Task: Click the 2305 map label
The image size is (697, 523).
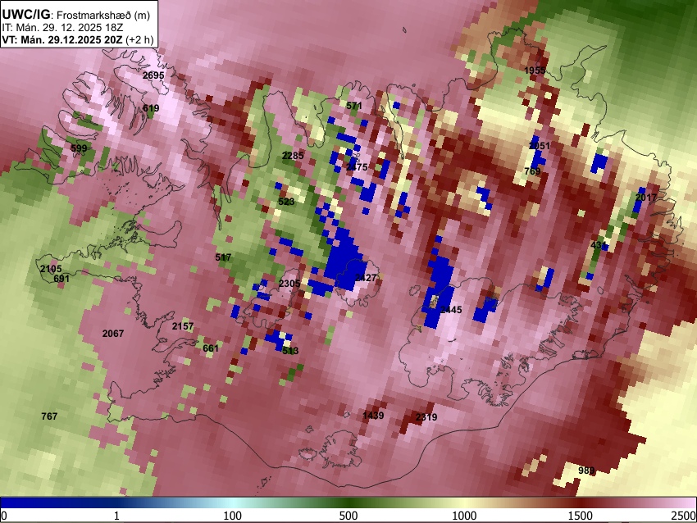Action: pyautogui.click(x=289, y=283)
